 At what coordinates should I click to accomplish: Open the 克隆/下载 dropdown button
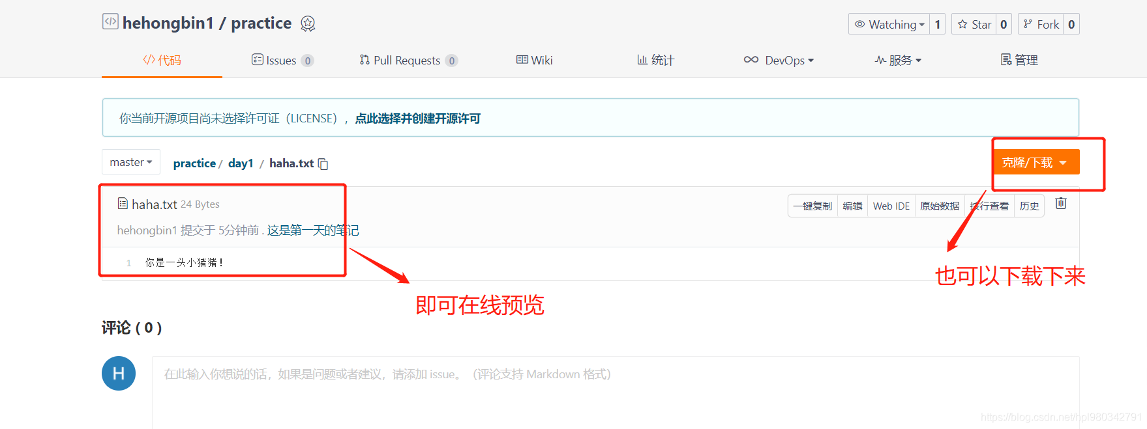coord(1034,162)
